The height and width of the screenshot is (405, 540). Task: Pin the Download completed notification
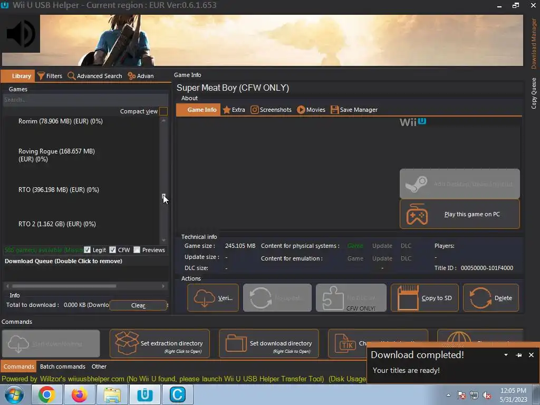click(x=519, y=355)
